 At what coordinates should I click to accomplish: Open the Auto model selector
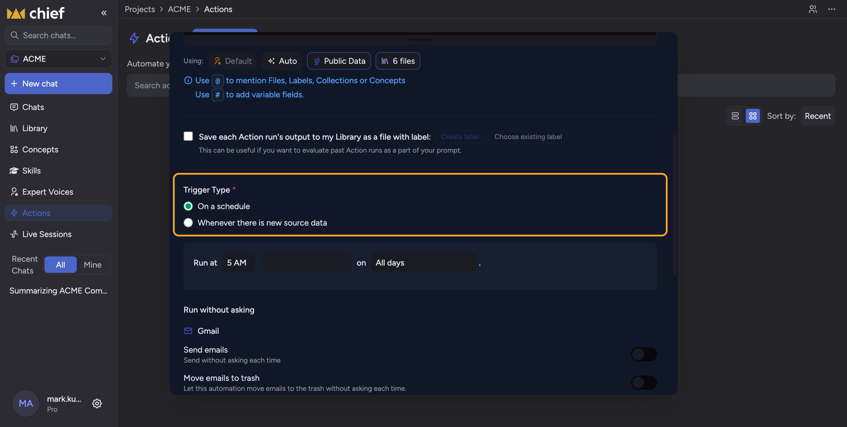[282, 61]
